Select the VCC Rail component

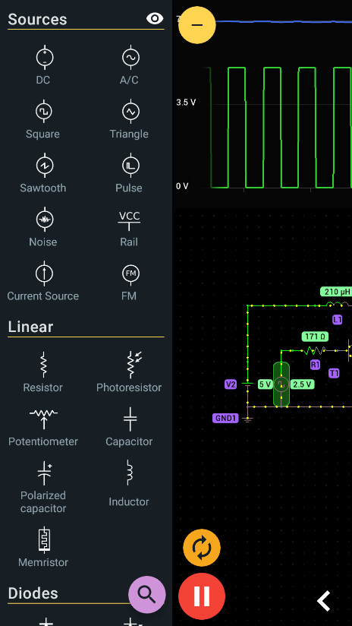pos(130,227)
